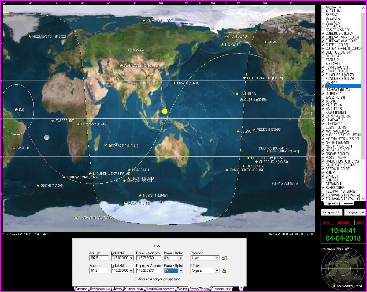Click the Следующий button
Viewport: 367px width, 292px height.
coord(355,212)
